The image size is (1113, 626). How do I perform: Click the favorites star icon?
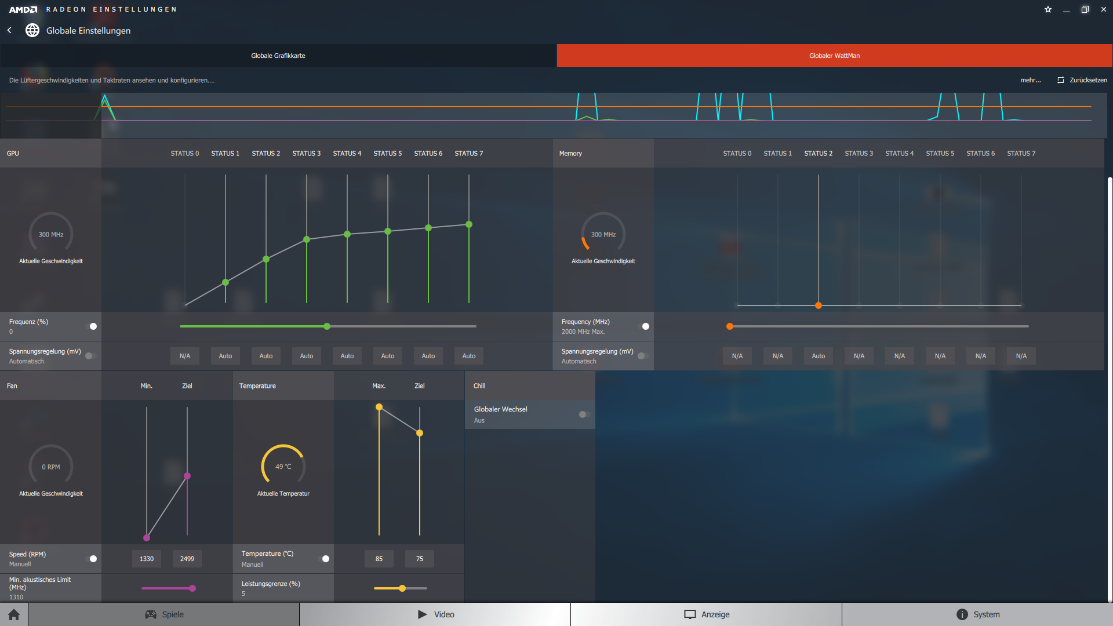(x=1048, y=9)
